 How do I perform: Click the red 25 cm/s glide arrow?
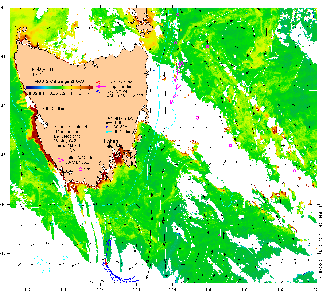[101, 82]
